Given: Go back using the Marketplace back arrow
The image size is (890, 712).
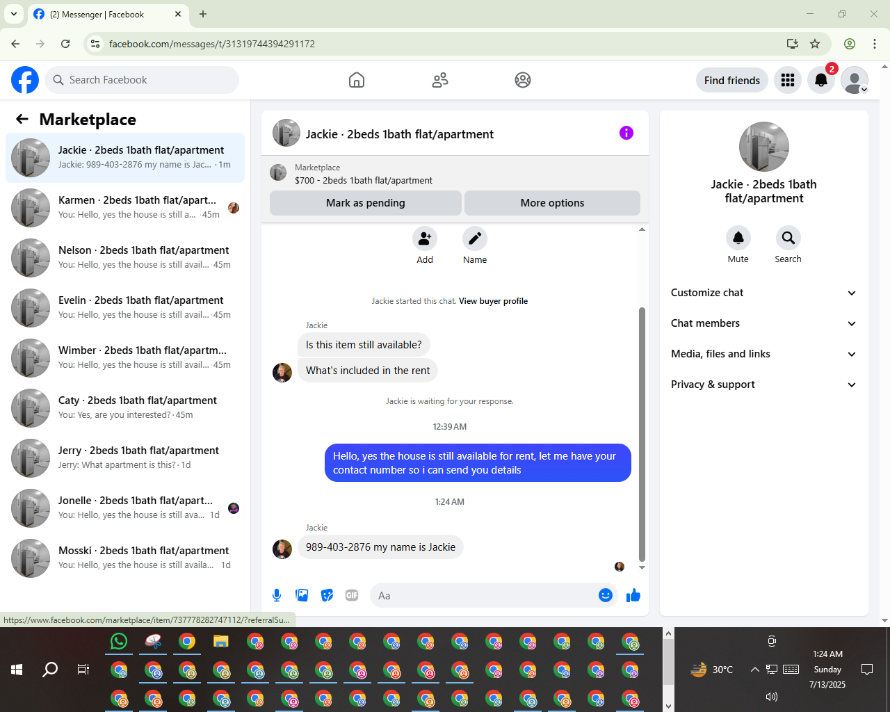Looking at the screenshot, I should (x=22, y=119).
